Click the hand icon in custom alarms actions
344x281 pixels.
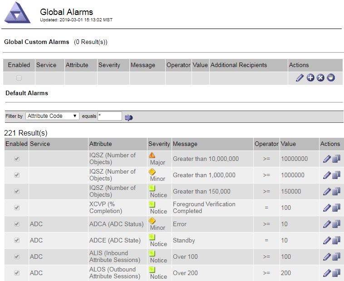[x=331, y=78]
